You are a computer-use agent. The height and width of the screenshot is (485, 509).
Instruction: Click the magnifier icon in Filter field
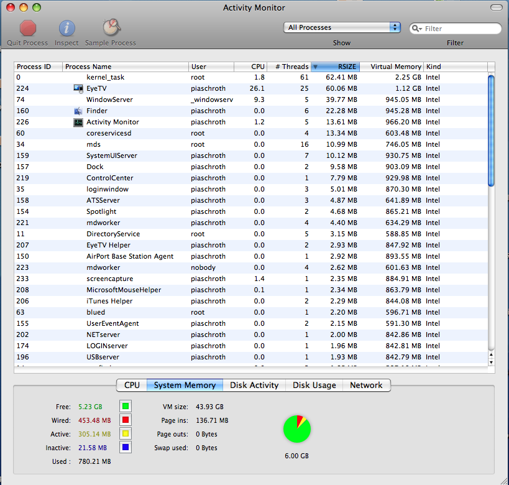click(x=416, y=29)
